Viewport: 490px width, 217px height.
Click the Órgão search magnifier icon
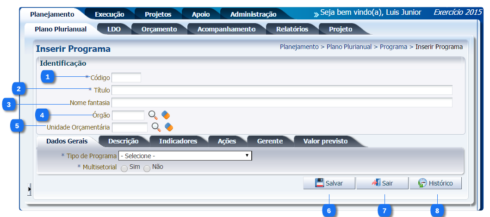[153, 115]
